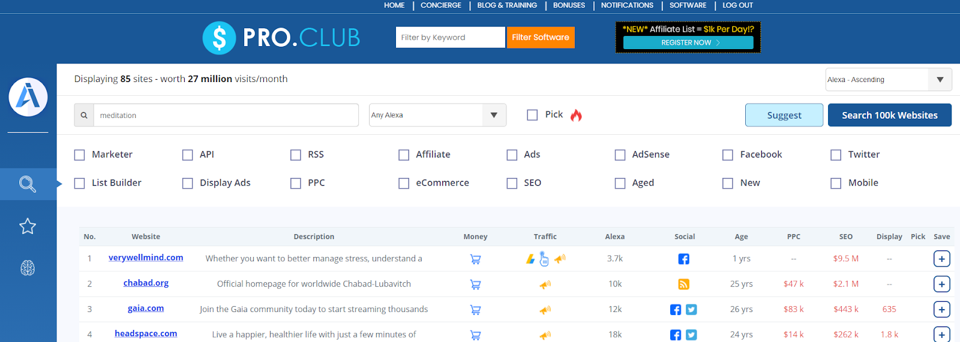Save verywellmind.com with plus button
Screen dimensions: 960x342
pos(941,259)
